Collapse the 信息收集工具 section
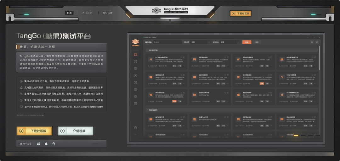 [x=232, y=110]
